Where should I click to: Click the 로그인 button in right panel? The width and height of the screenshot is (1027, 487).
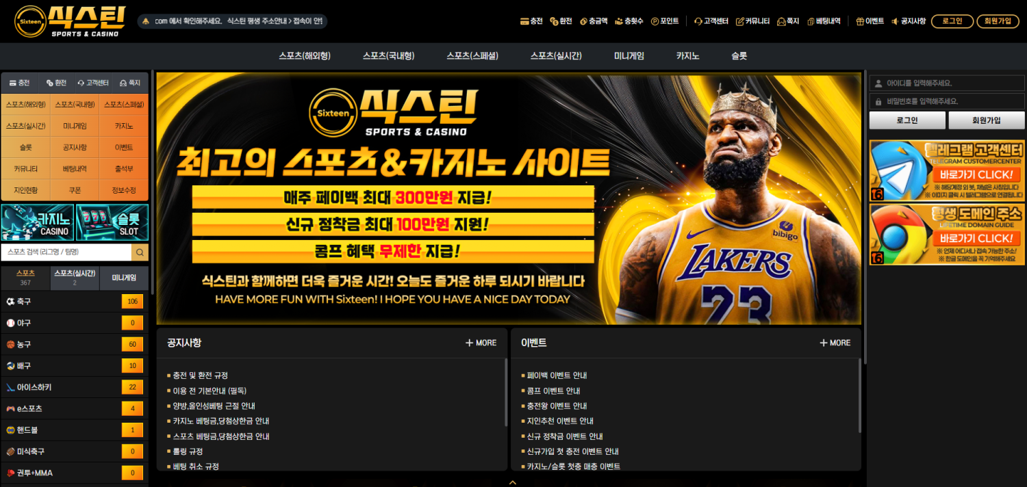coord(907,120)
